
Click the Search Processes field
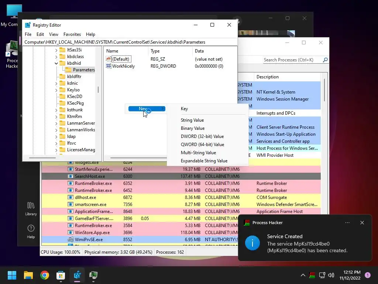(293, 60)
